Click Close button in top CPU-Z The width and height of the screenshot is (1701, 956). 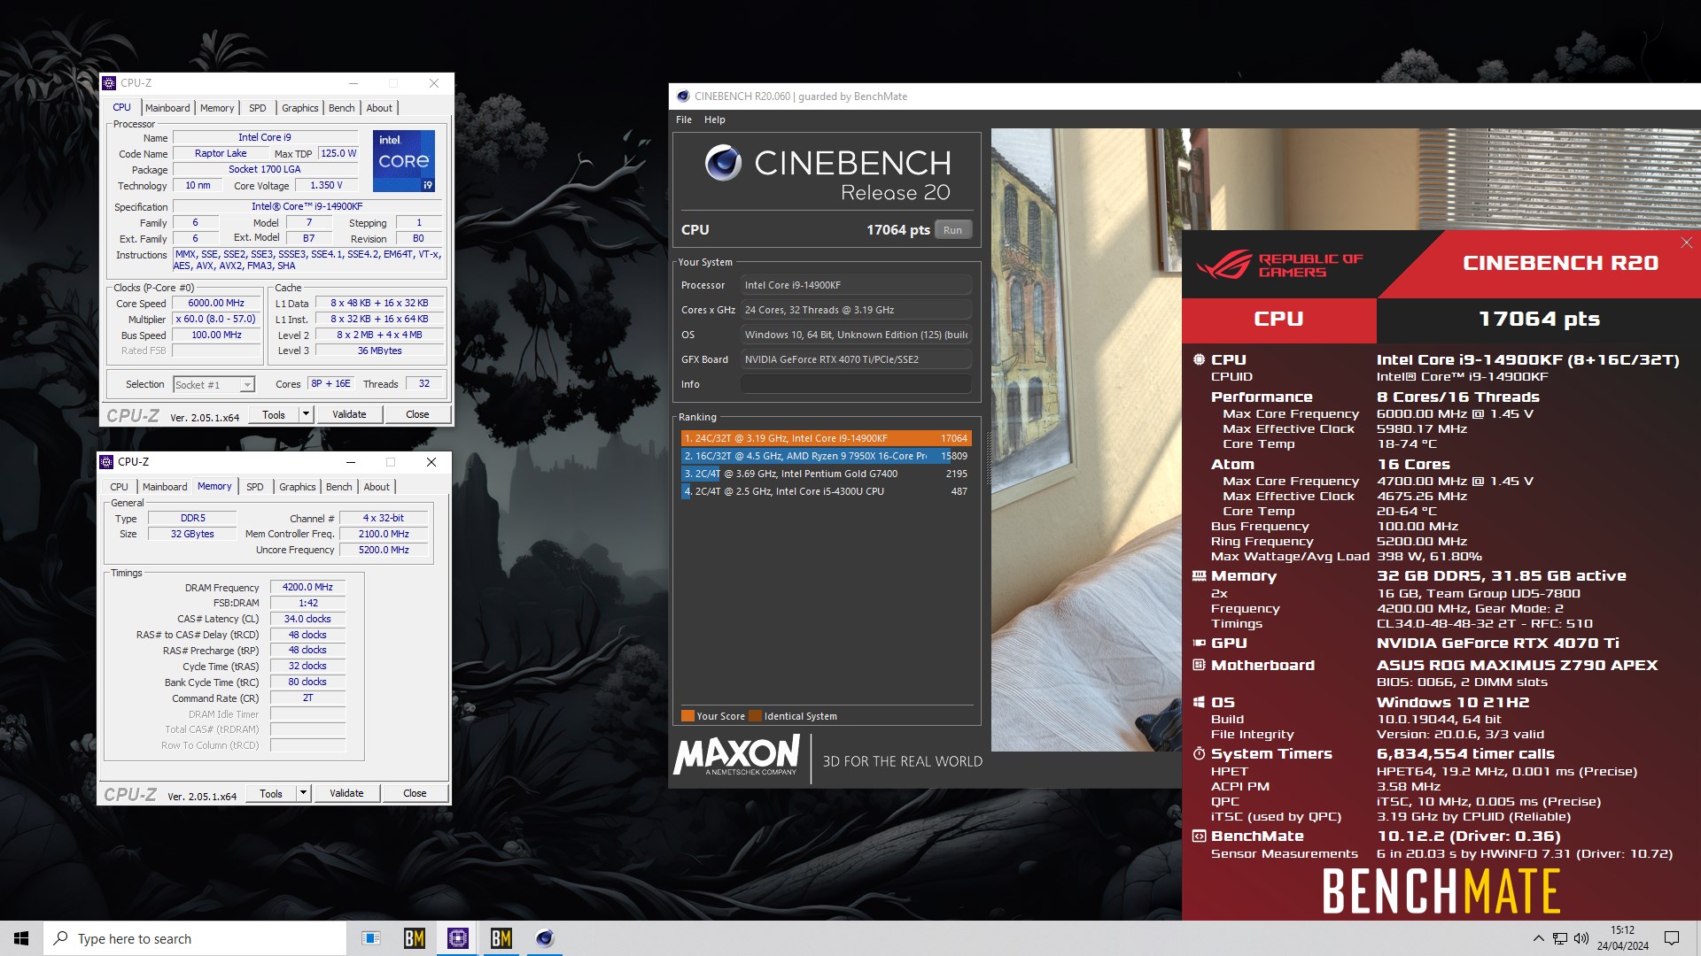pos(417,414)
